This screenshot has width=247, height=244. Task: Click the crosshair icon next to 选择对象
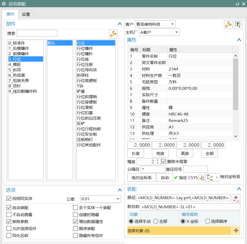[236, 231]
